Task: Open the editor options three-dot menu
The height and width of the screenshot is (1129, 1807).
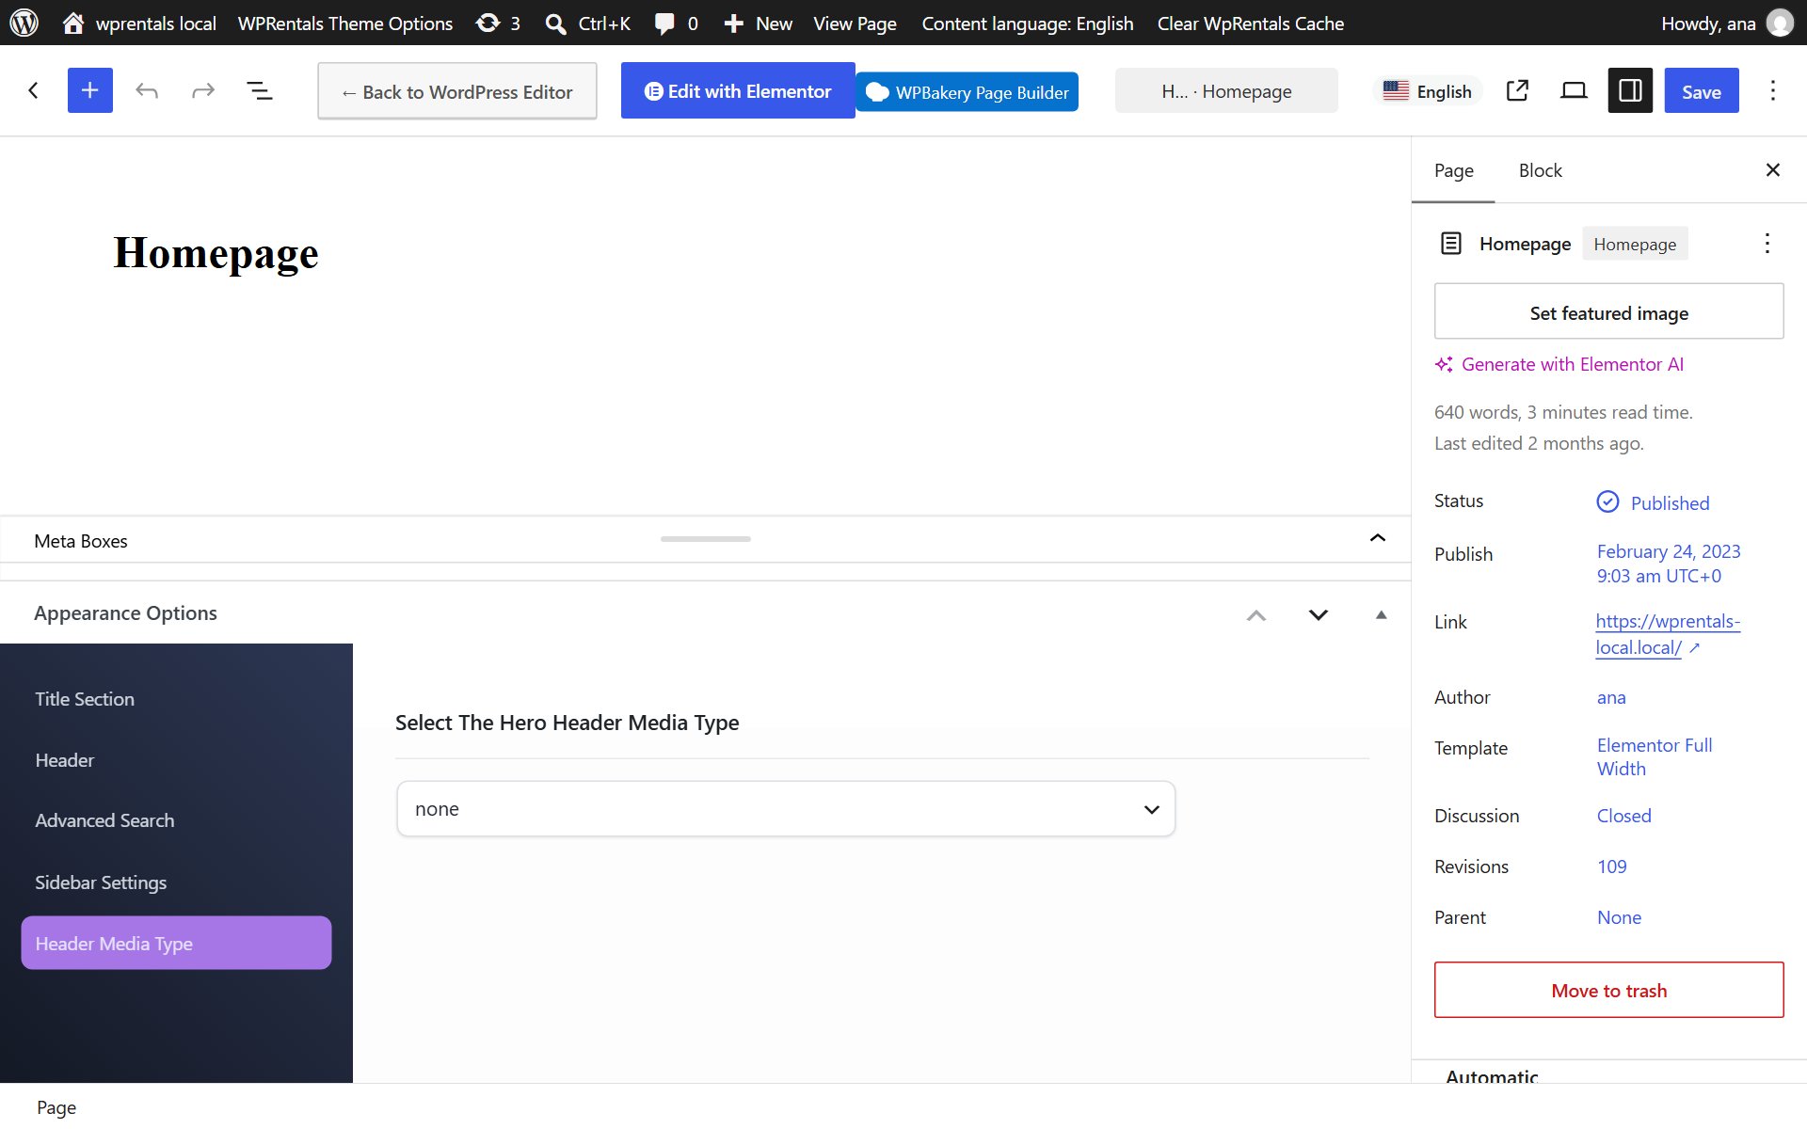Action: 1773,90
